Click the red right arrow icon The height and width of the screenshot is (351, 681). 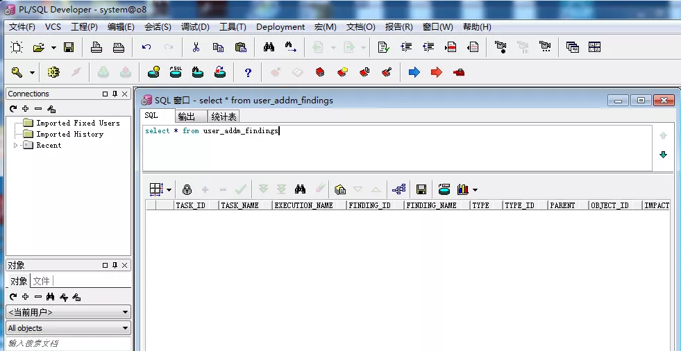point(437,72)
